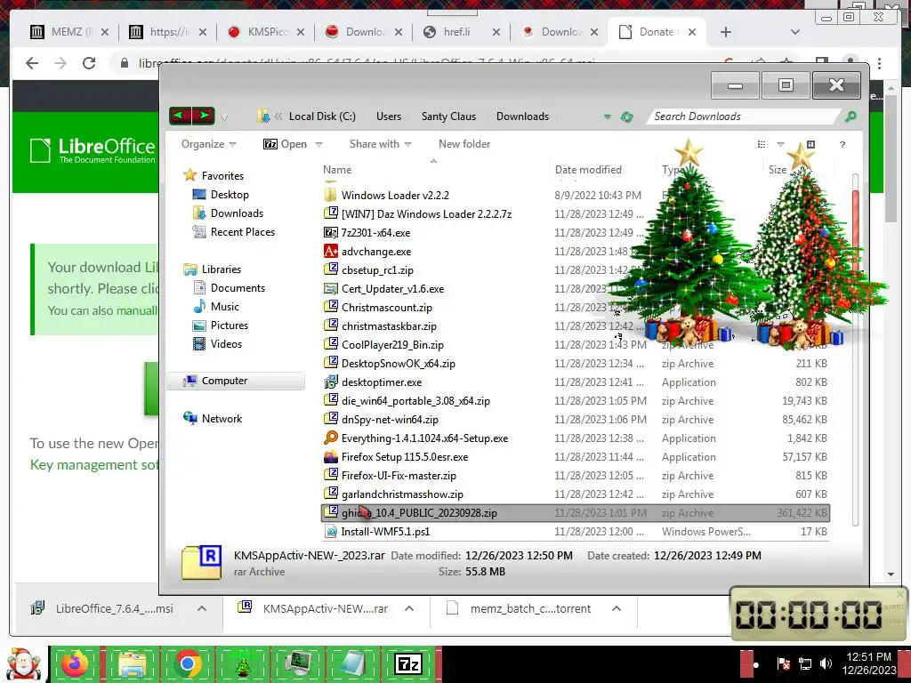Viewport: 911px width, 683px height.
Task: Switch to the href.li Chrome tab
Action: tap(462, 32)
